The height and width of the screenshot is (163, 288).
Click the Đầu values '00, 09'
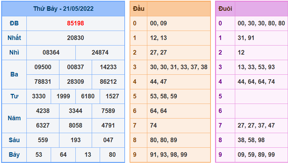(158, 23)
